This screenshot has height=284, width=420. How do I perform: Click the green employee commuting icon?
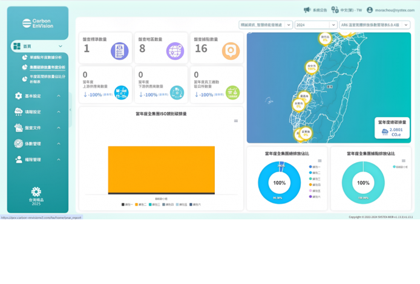[x=232, y=92]
